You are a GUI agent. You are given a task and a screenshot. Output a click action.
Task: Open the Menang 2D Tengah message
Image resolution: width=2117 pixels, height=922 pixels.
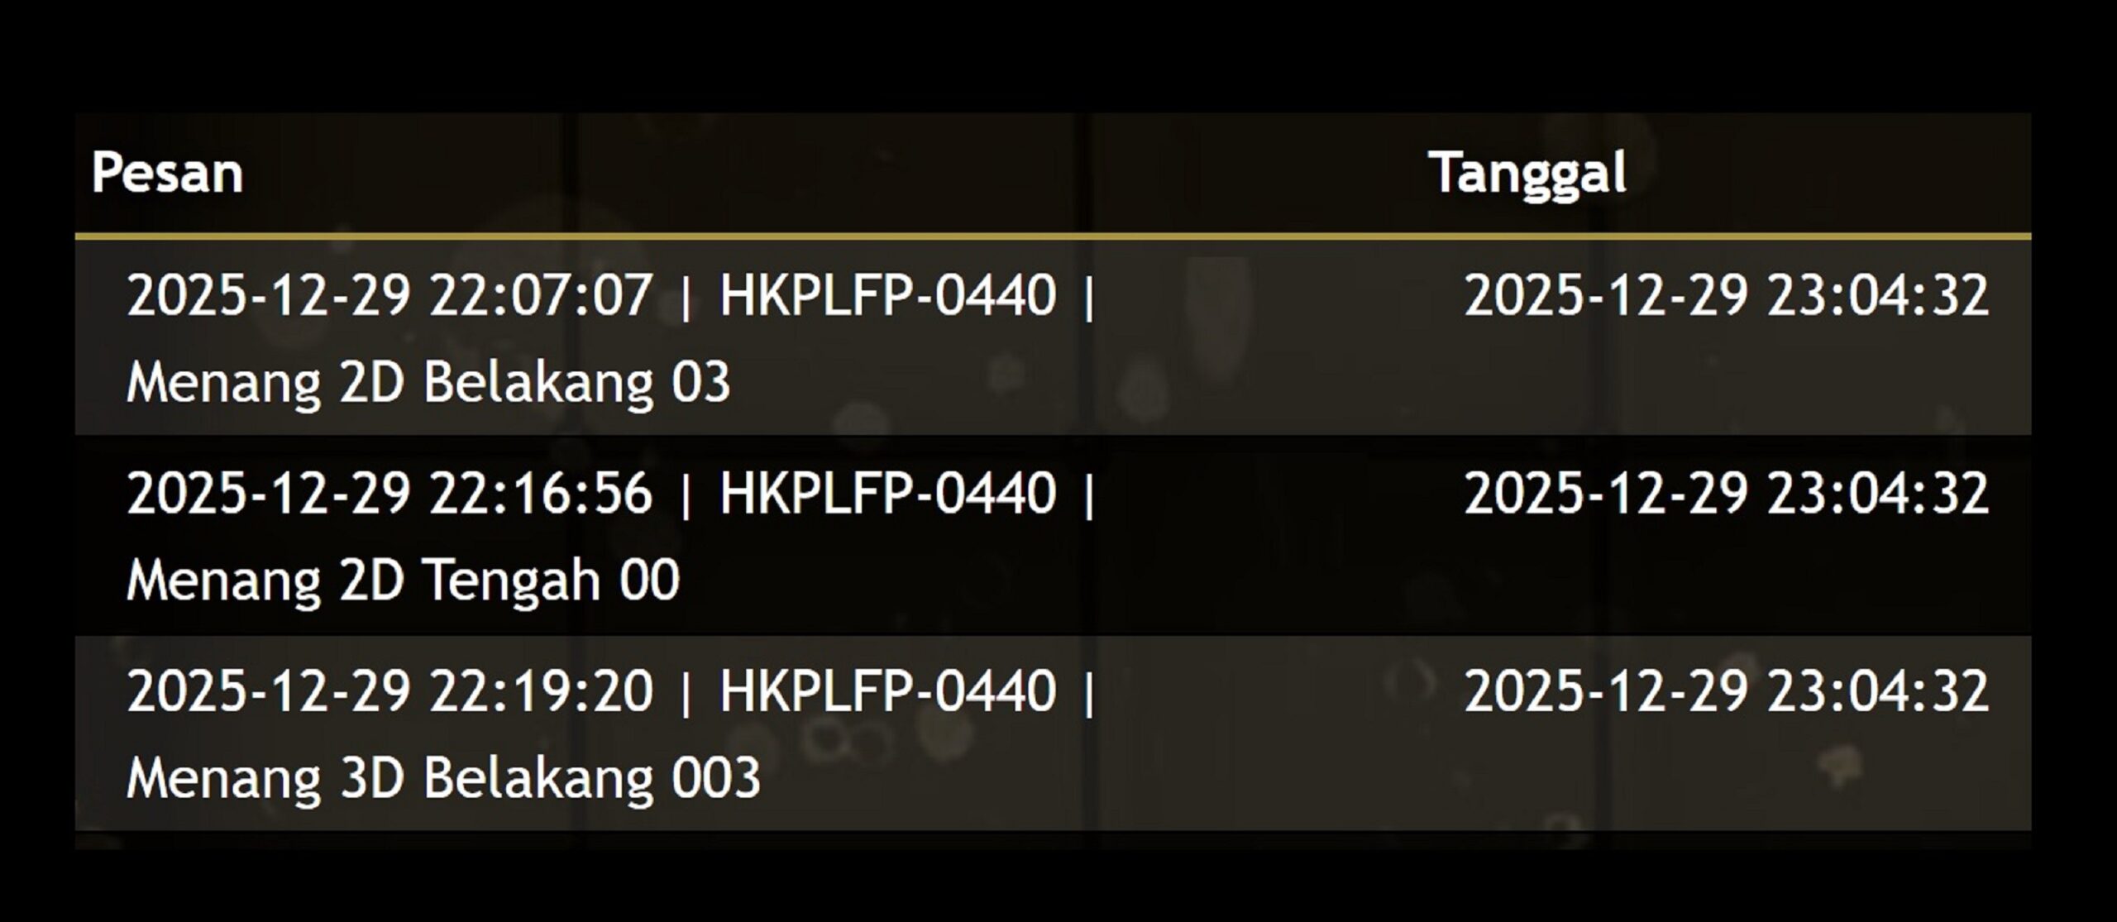pos(403,580)
